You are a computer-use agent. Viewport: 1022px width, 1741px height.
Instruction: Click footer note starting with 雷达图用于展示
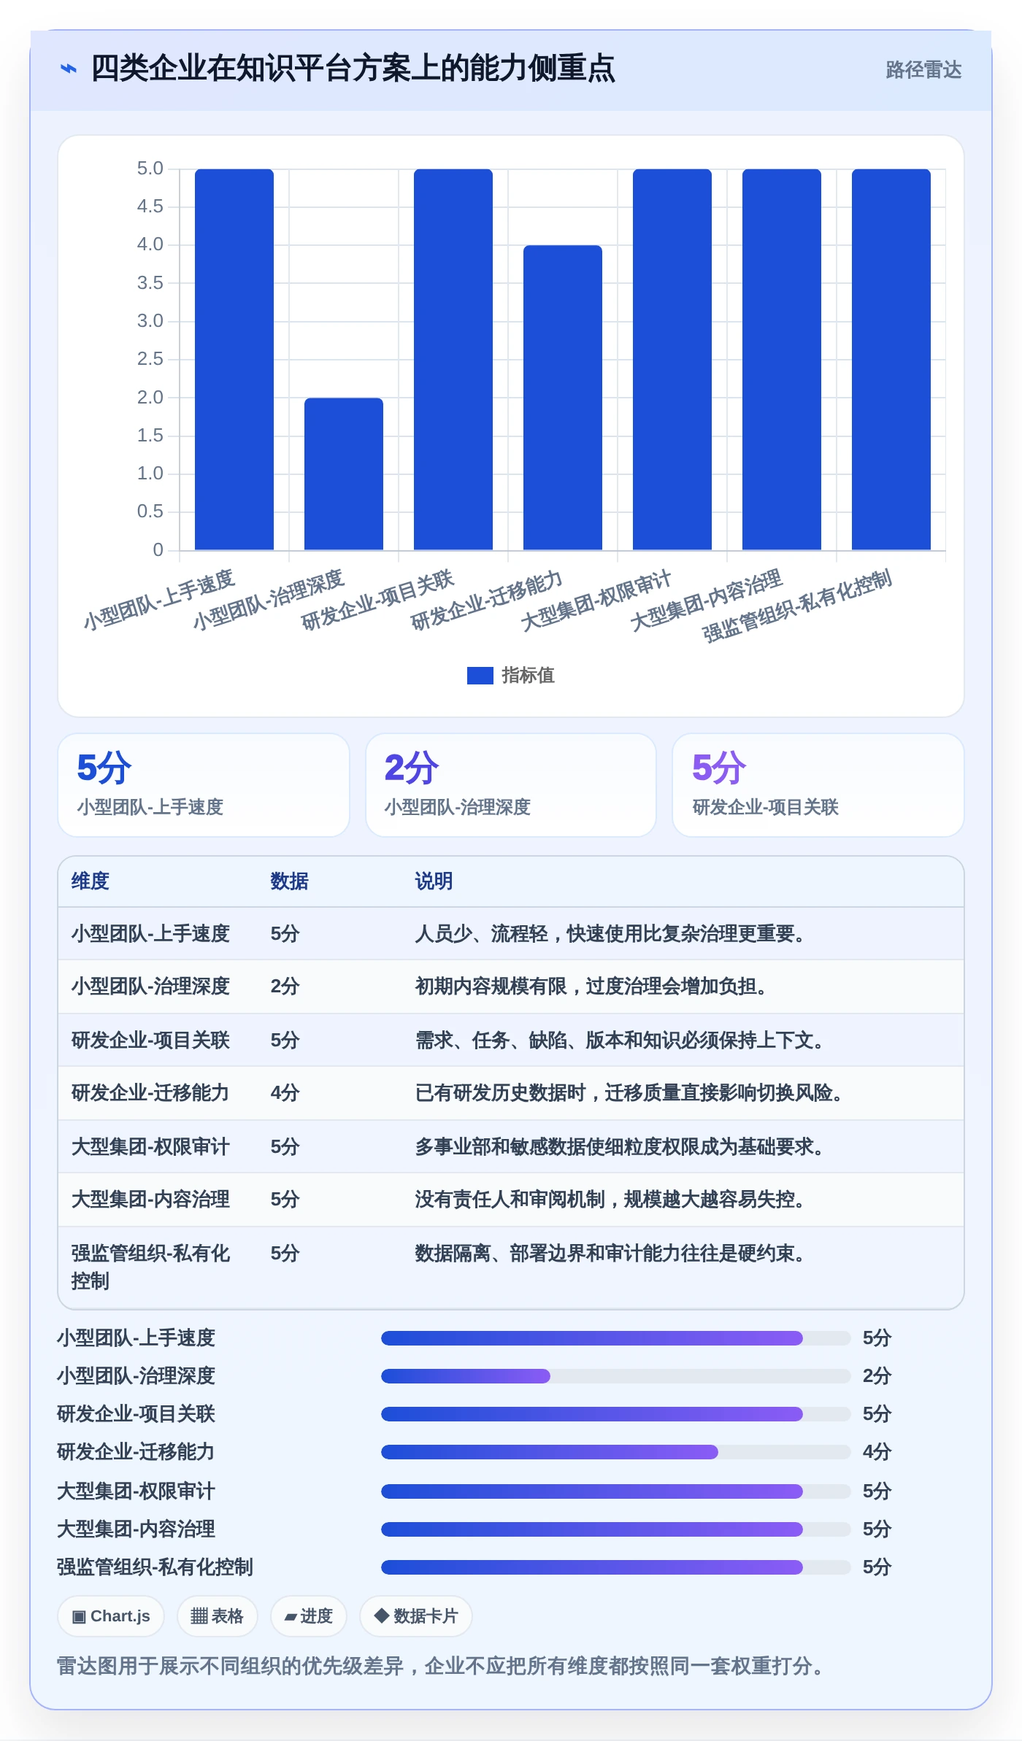(441, 1667)
